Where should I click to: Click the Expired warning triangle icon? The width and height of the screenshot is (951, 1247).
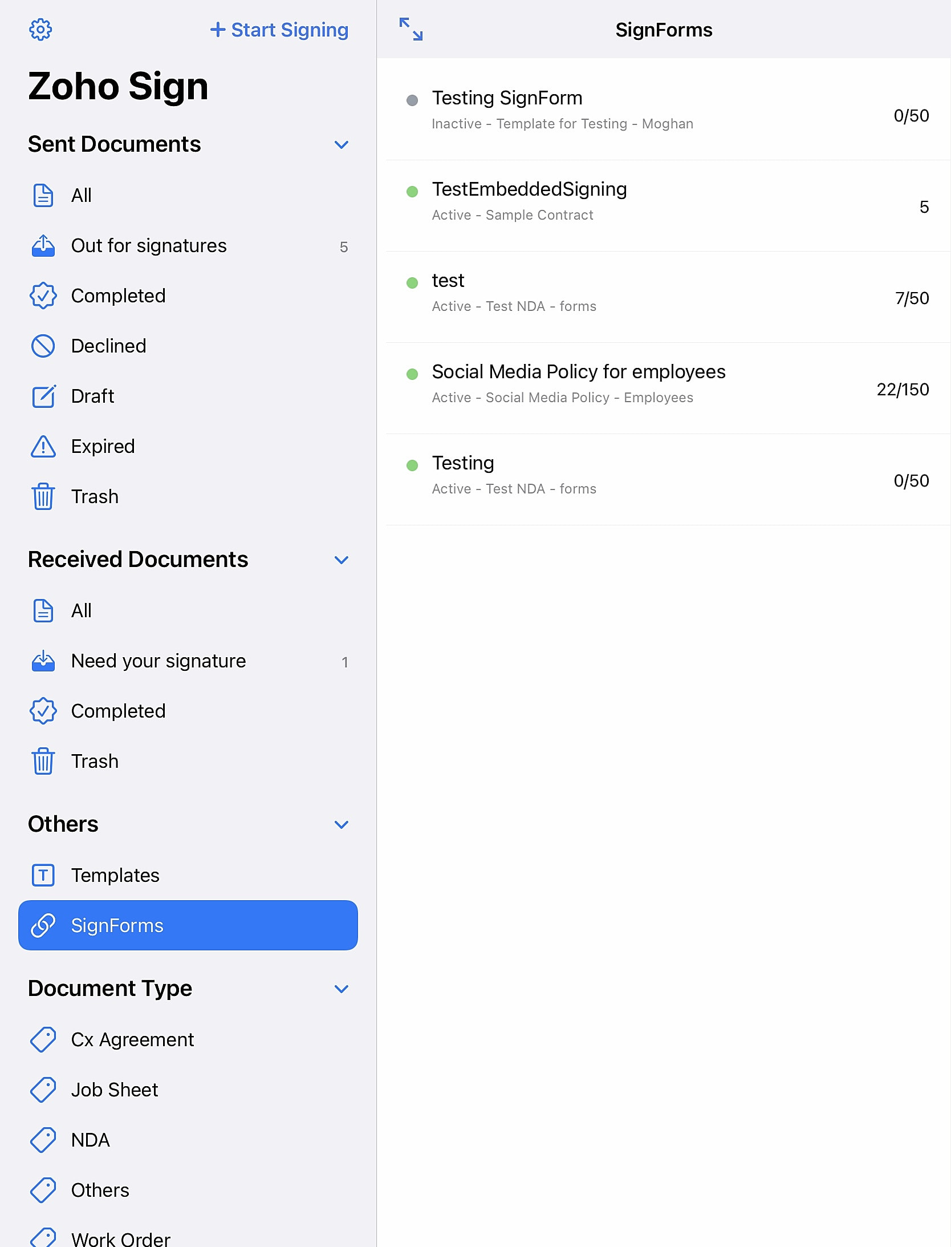(x=43, y=447)
